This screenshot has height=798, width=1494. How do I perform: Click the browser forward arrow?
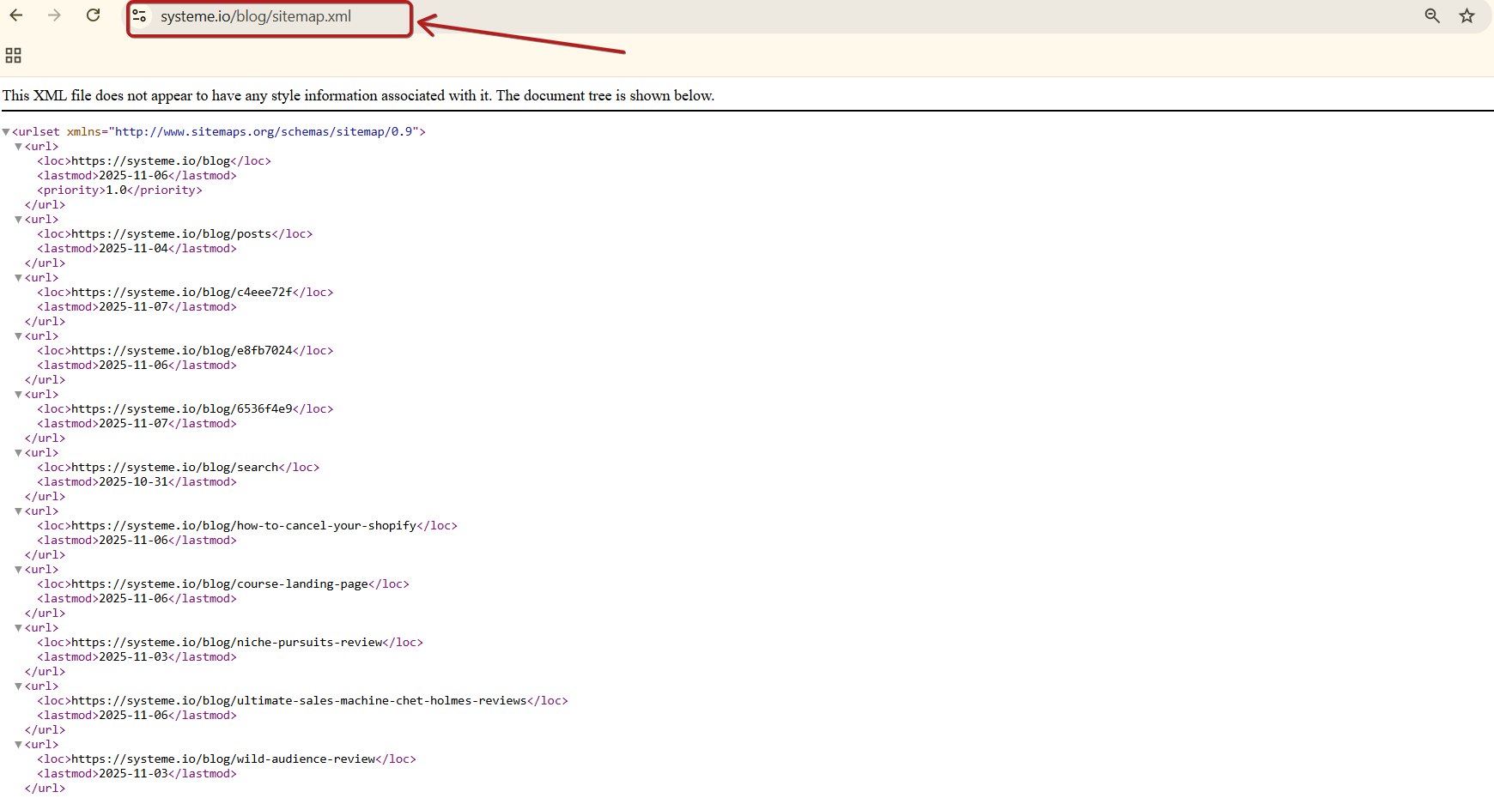tap(55, 15)
